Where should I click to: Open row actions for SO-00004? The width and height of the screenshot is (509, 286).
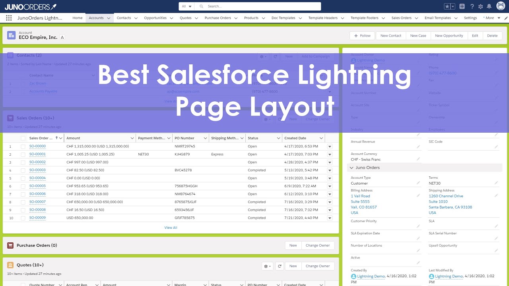click(x=330, y=178)
